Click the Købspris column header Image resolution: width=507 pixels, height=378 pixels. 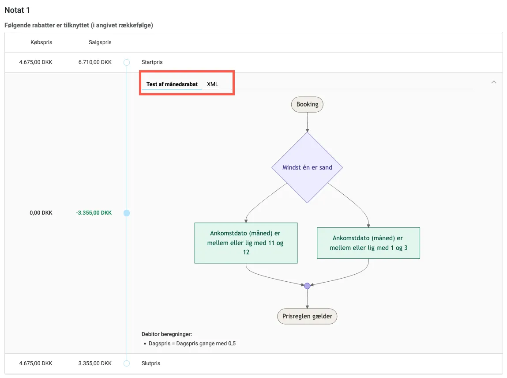click(41, 42)
